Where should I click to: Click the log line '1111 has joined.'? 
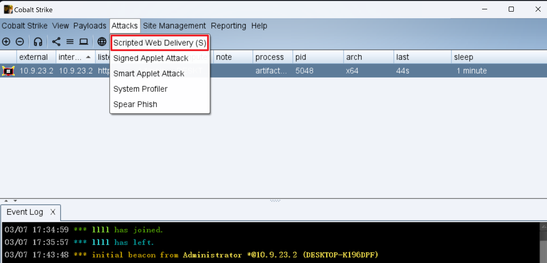click(x=84, y=230)
